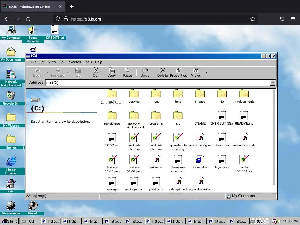
Task: Select the font folder
Action: [x=156, y=96]
